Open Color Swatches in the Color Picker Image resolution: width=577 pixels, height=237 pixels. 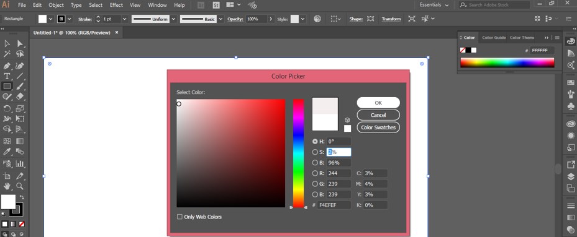click(x=378, y=127)
